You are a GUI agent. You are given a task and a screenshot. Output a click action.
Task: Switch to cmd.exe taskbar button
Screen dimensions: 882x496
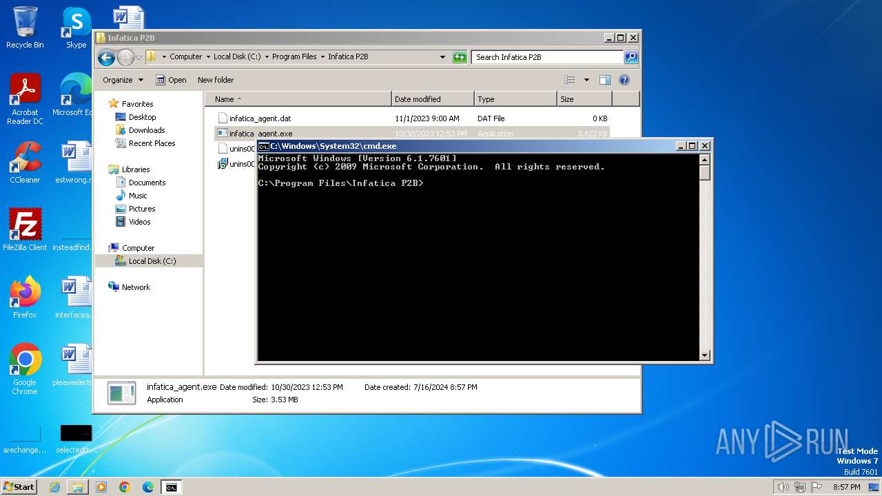(172, 487)
